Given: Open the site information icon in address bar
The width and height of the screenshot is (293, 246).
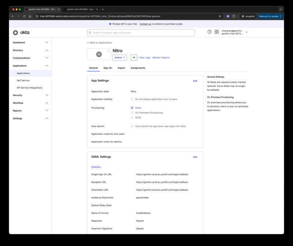Looking at the screenshot, I should [37, 16].
